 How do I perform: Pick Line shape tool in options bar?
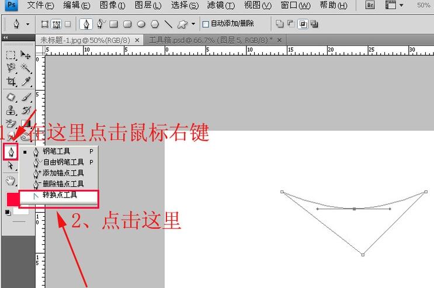(x=168, y=25)
